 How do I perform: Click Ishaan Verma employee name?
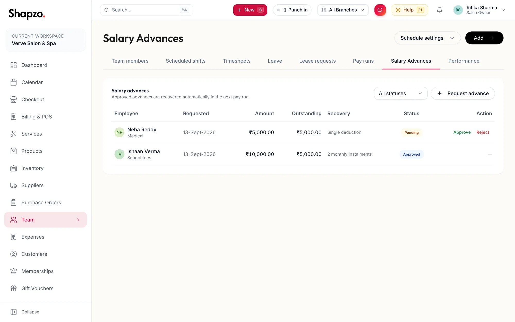[x=143, y=151]
